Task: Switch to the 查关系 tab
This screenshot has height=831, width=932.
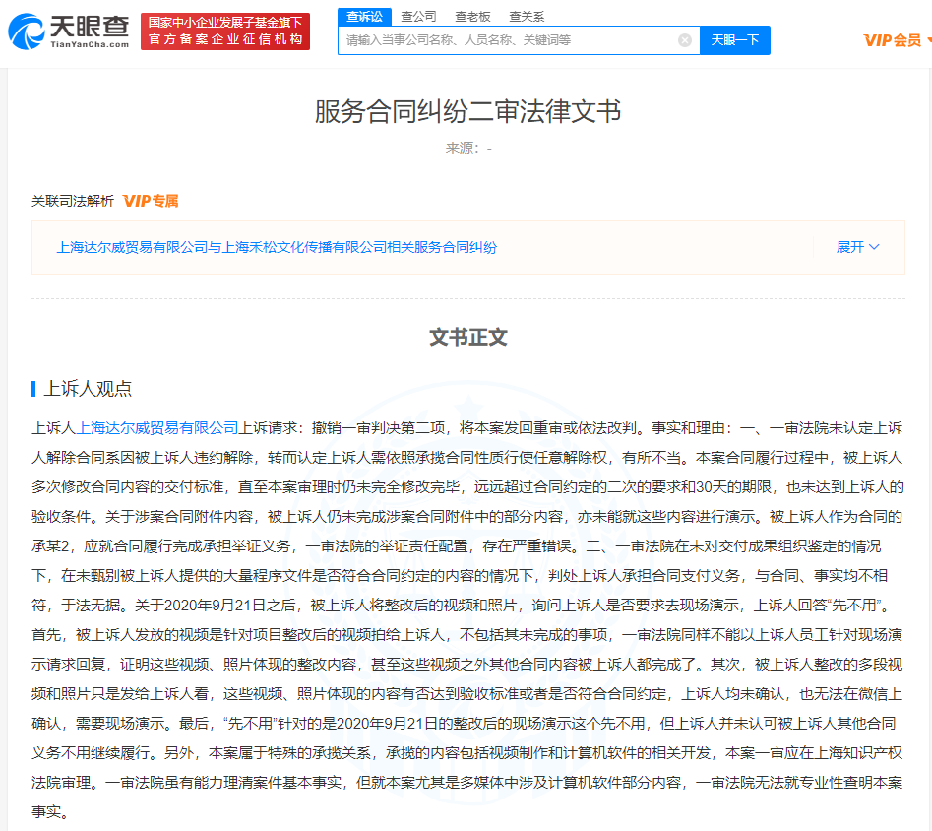Action: [x=527, y=17]
